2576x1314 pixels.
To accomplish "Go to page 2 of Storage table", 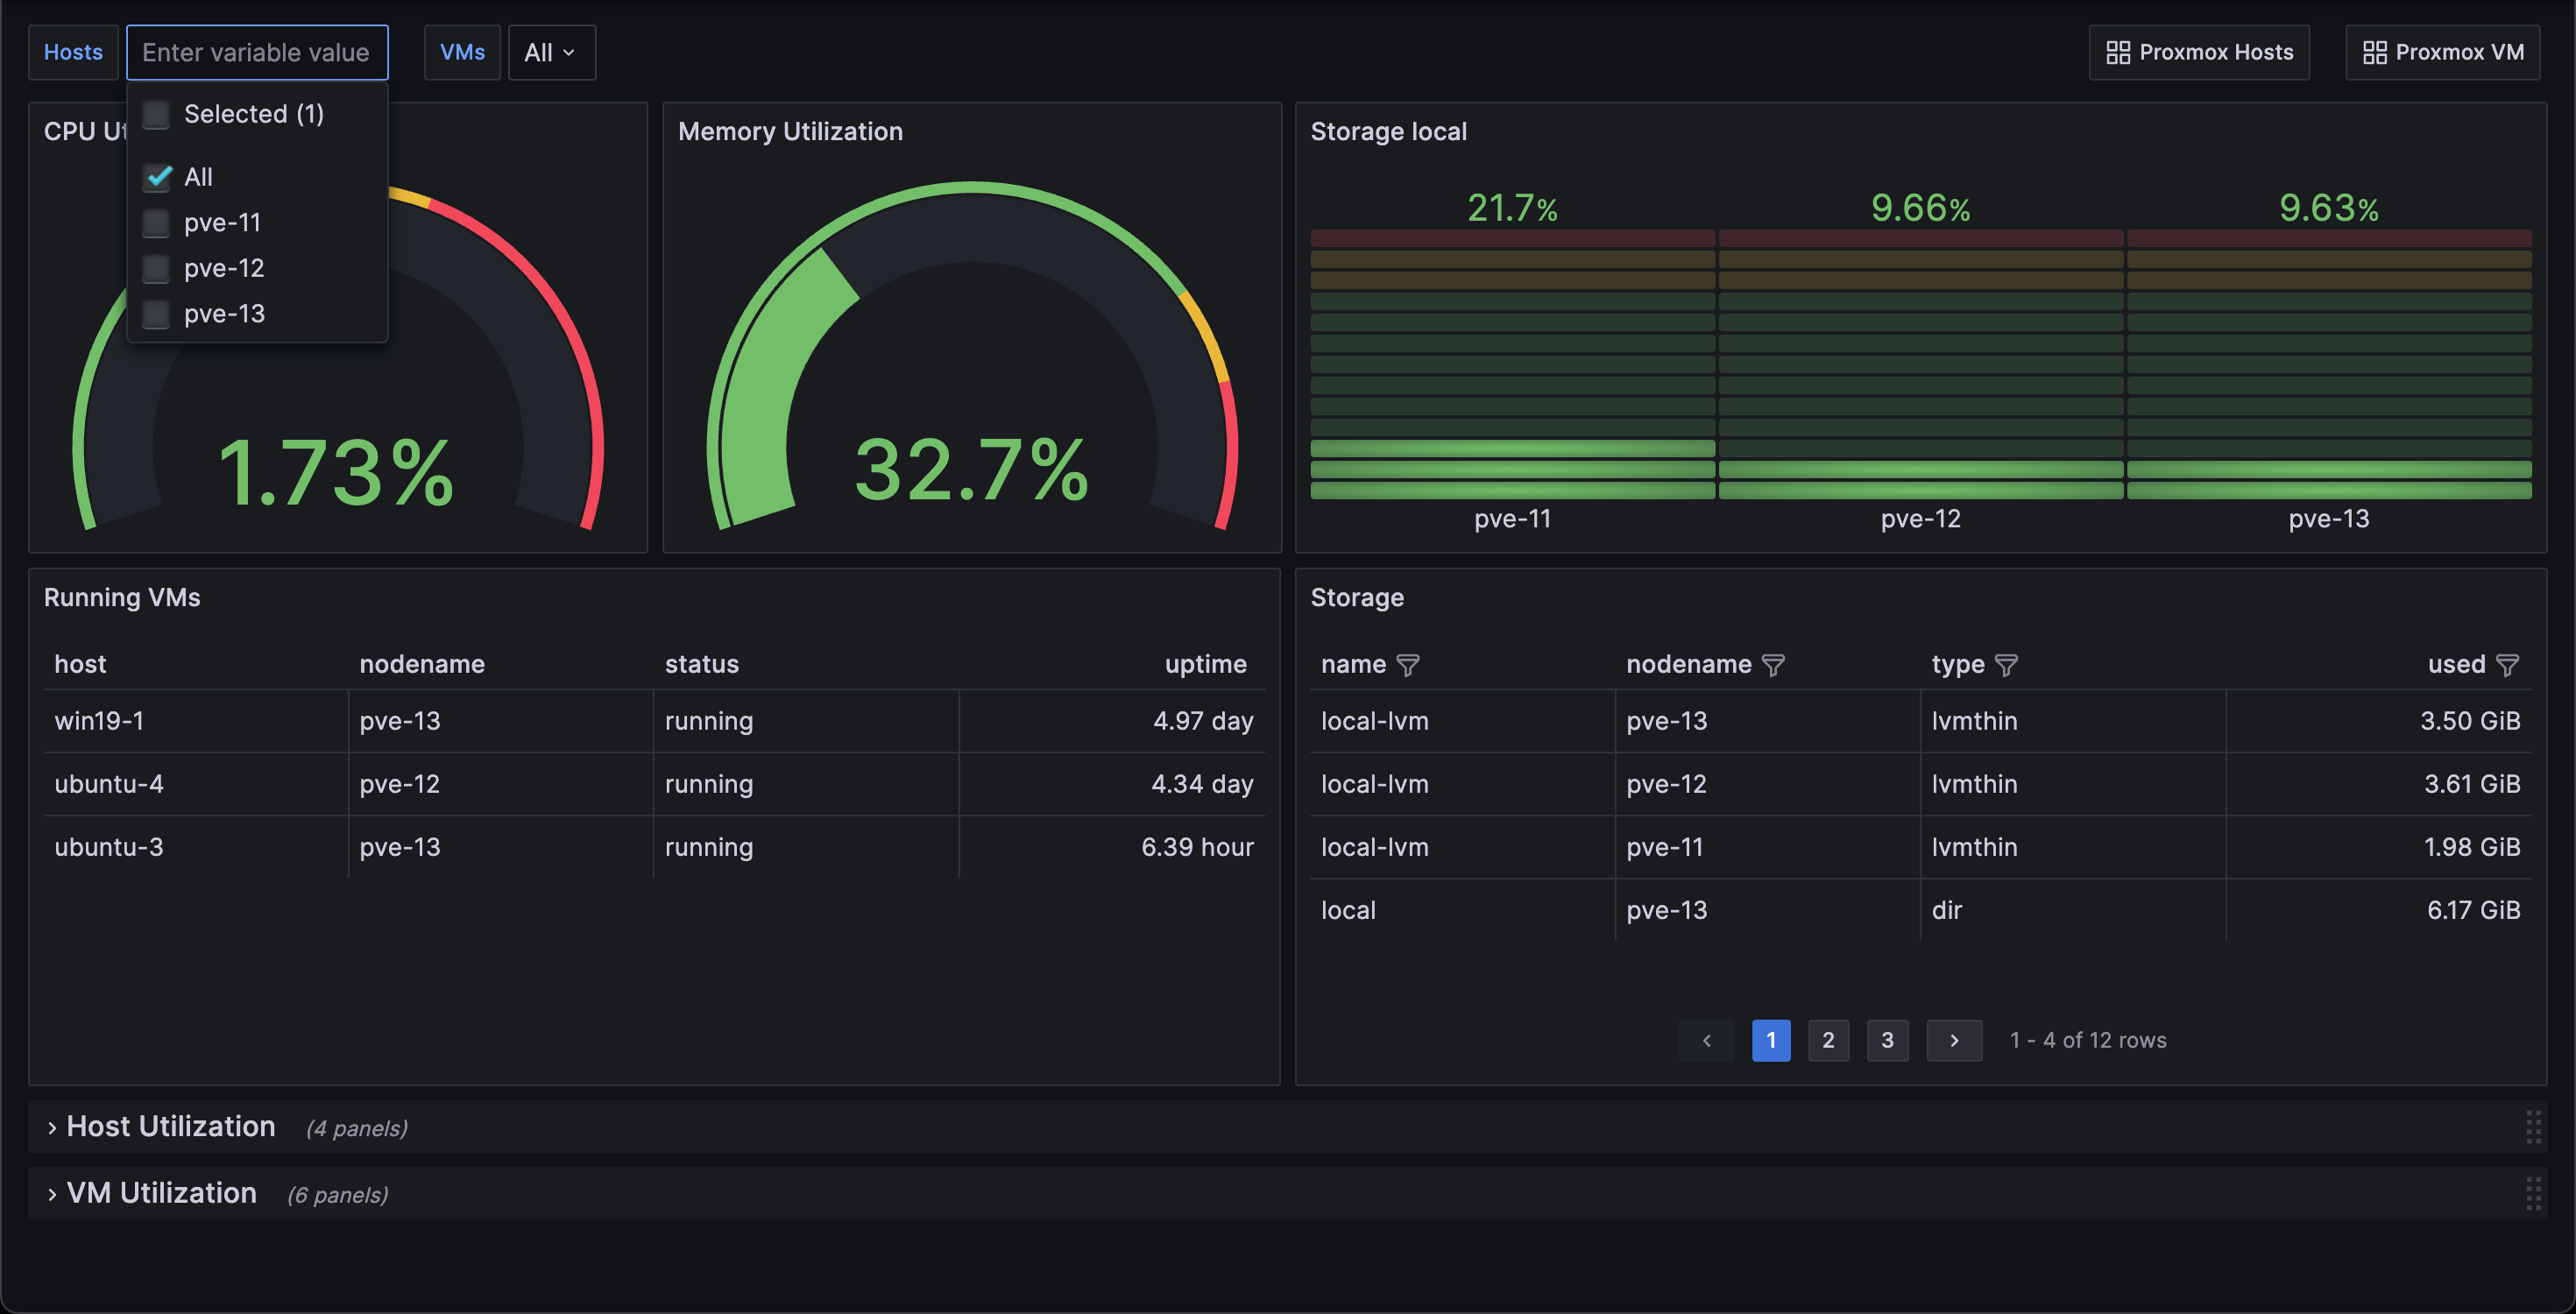I will click(x=1828, y=1040).
